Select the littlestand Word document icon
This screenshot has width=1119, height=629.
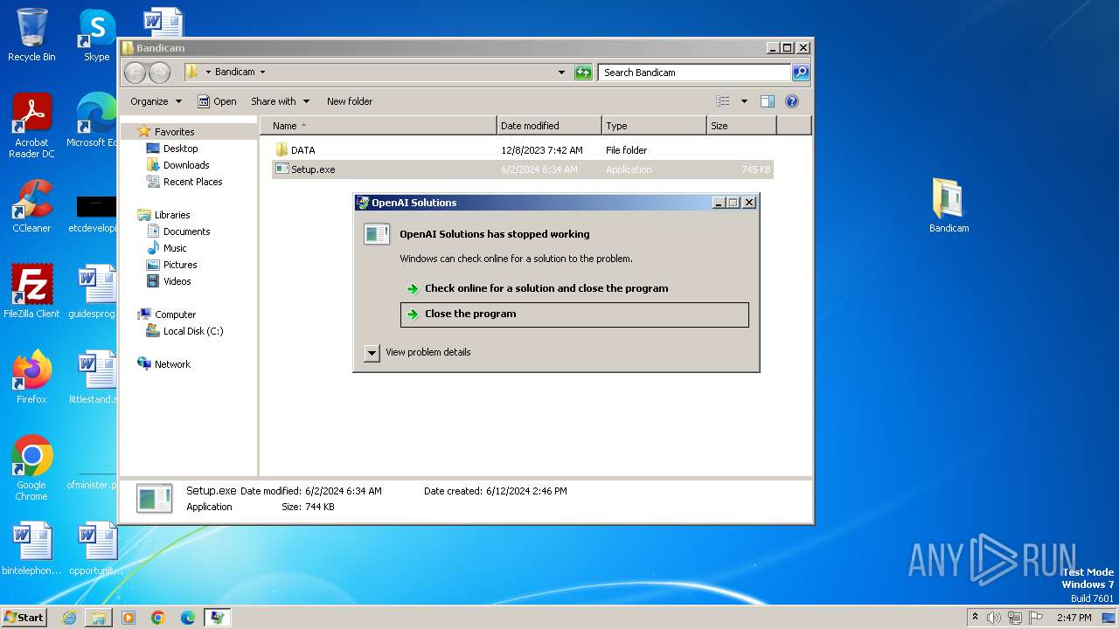click(x=94, y=377)
